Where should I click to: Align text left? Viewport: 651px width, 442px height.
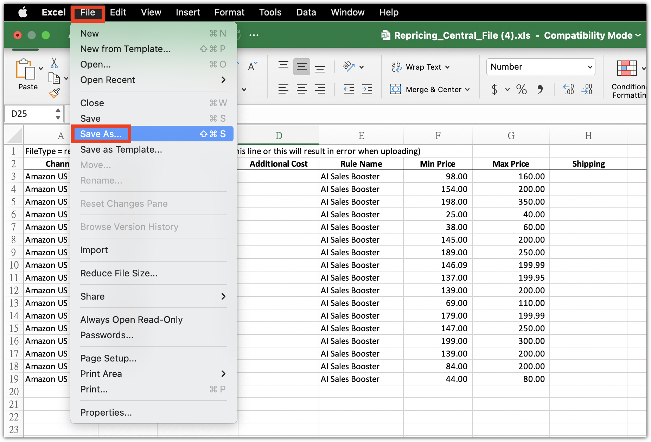click(x=283, y=89)
